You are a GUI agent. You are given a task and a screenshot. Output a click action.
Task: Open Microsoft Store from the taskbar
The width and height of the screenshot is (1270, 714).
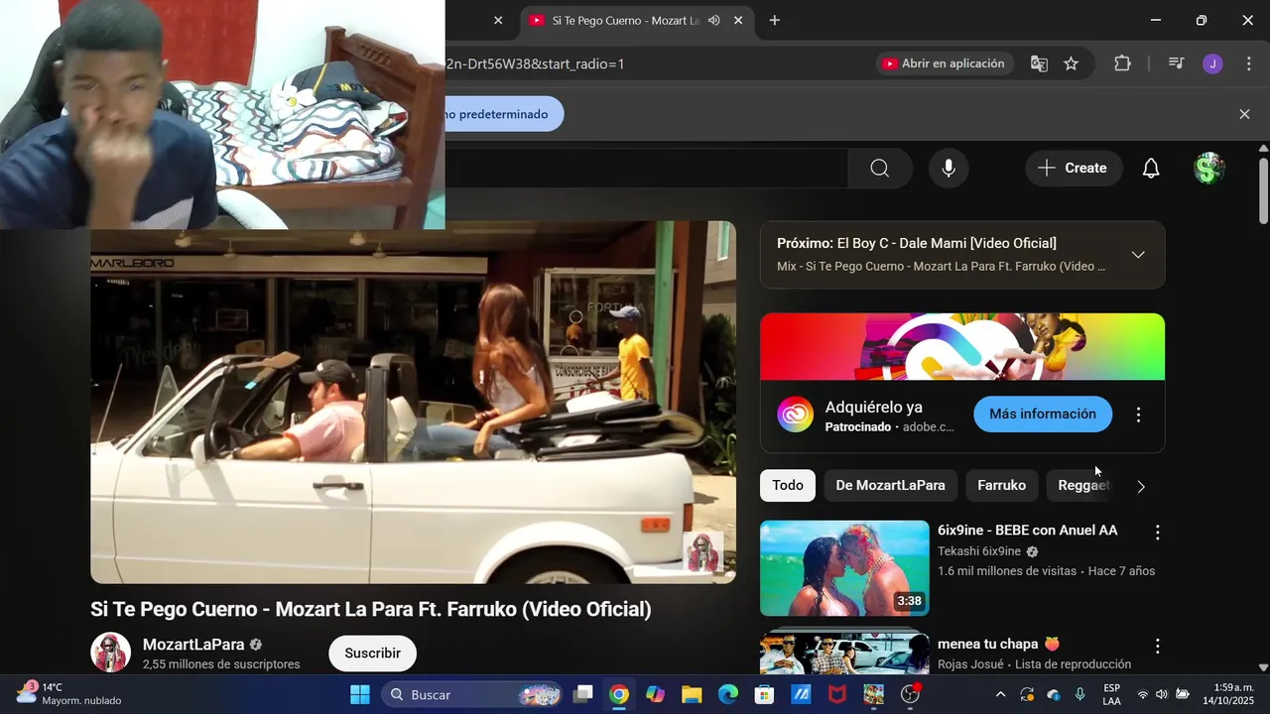(x=764, y=694)
